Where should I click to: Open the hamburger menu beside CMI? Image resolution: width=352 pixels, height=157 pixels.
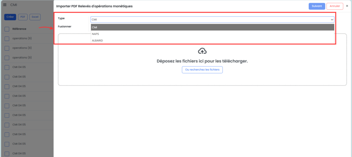5,5
